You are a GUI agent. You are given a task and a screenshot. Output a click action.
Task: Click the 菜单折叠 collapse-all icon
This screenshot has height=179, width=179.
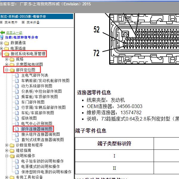(23, 22)
